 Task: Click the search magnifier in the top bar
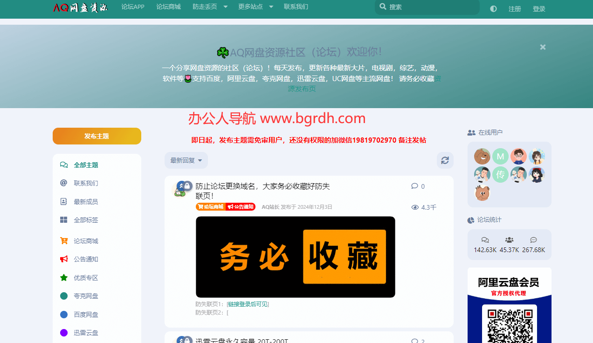coord(383,7)
